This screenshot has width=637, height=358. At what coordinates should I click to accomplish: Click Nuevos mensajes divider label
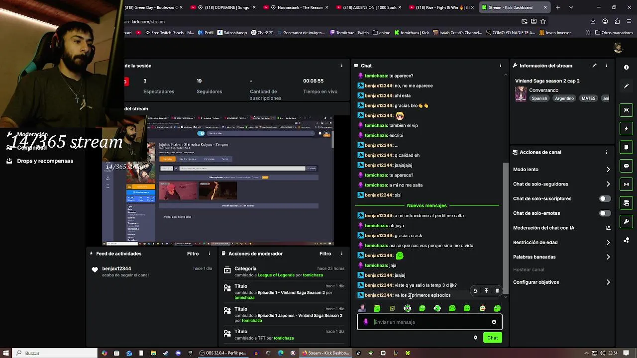[426, 205]
